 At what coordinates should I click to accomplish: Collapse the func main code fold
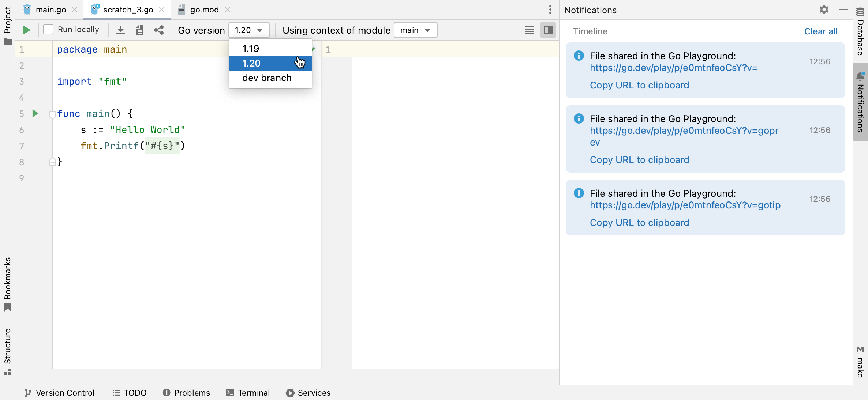click(x=52, y=114)
